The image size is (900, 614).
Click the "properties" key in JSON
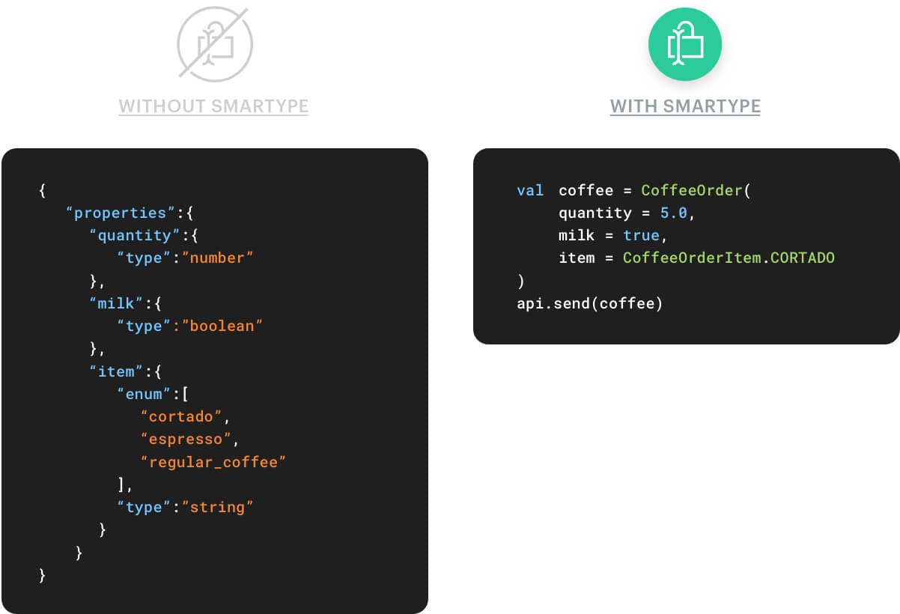click(120, 213)
